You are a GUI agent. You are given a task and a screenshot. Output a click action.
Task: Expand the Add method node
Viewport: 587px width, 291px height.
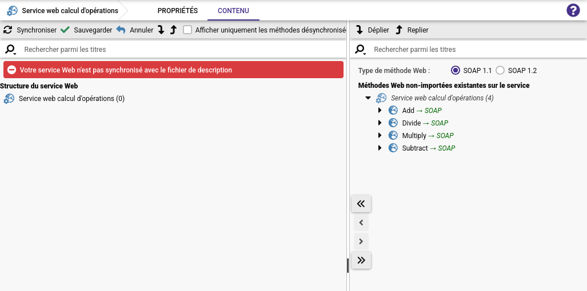coord(380,111)
